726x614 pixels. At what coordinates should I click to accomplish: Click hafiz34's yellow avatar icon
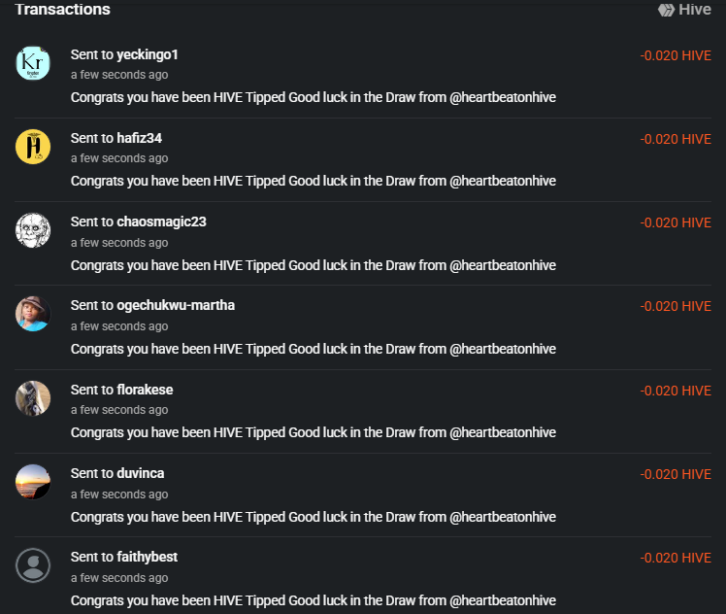(33, 147)
